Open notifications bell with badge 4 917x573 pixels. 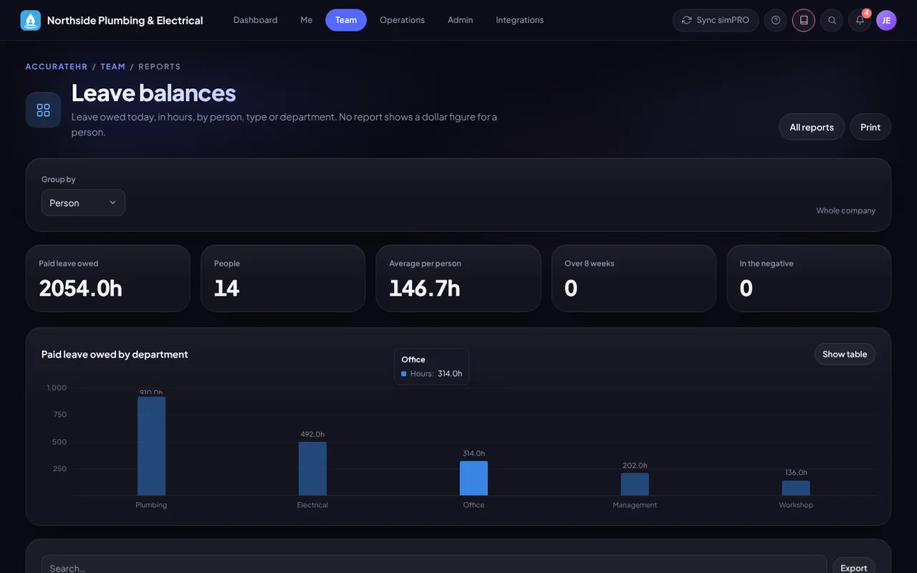(860, 20)
